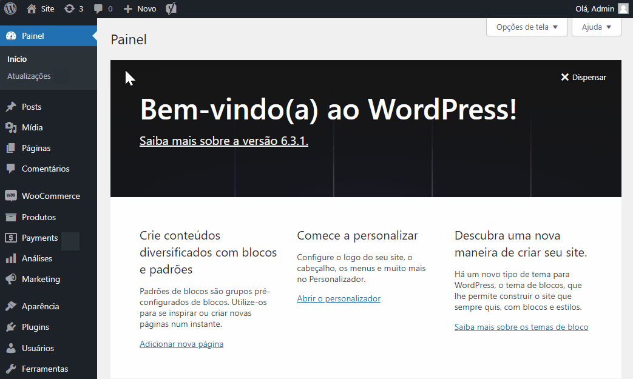Open the Plugins menu label
The width and height of the screenshot is (633, 379).
(x=36, y=327)
